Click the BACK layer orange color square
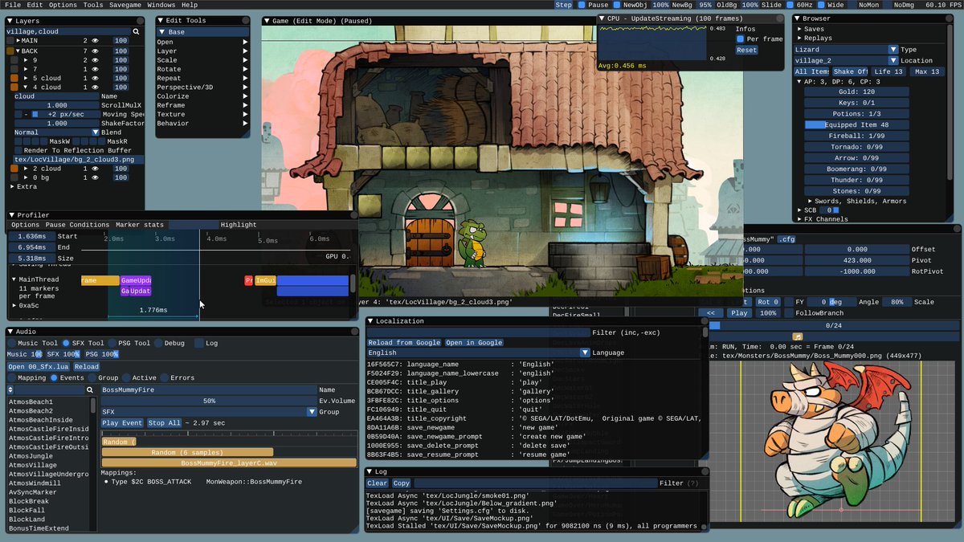Screen dimensions: 964x542 [10, 51]
